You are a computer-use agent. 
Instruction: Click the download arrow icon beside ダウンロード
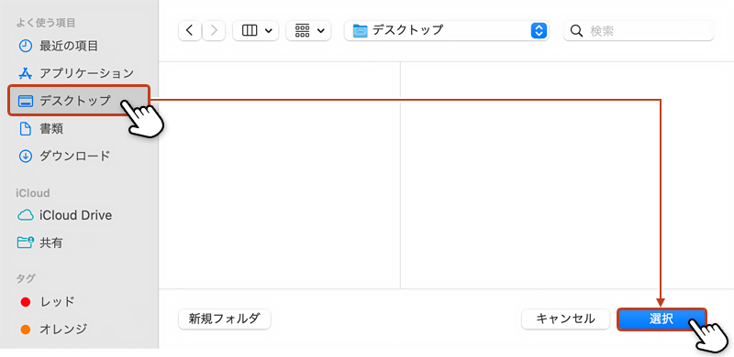click(25, 156)
